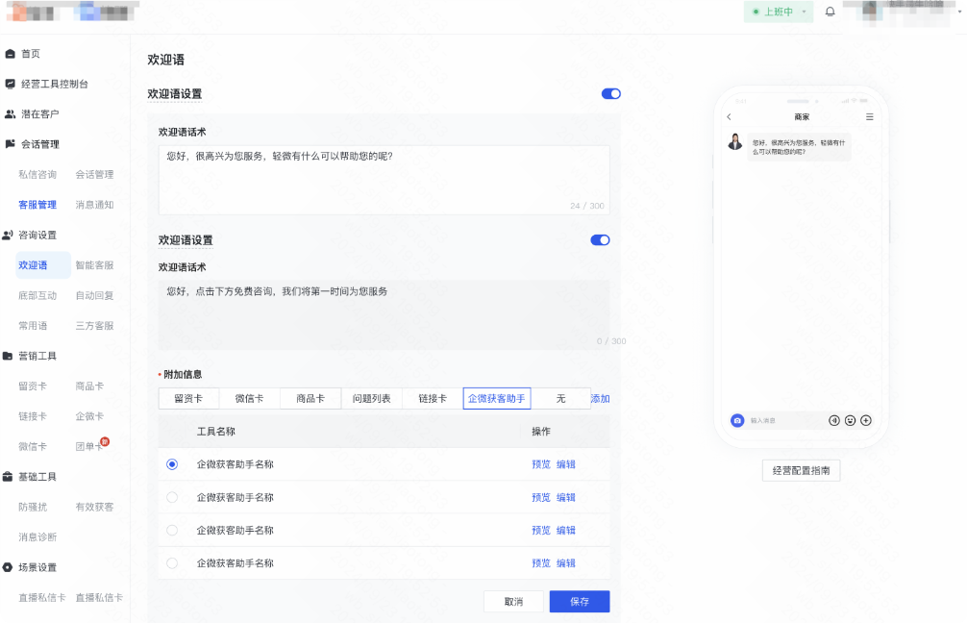Click the emoji icon in phone preview

coord(850,420)
